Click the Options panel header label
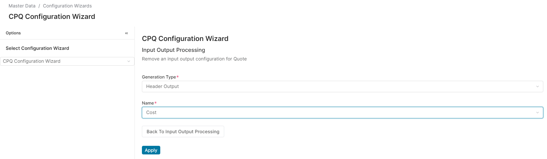547x159 pixels. pos(13,33)
